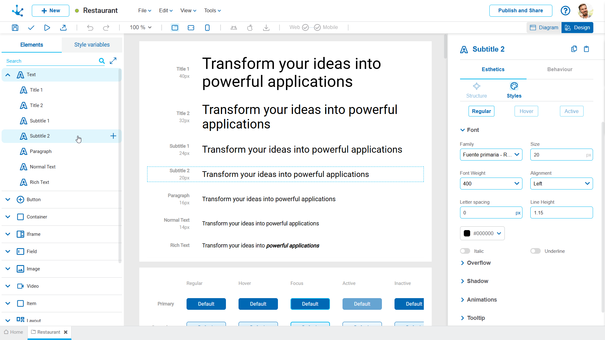Select the mobile device view icon
Image resolution: width=605 pixels, height=340 pixels.
point(207,28)
